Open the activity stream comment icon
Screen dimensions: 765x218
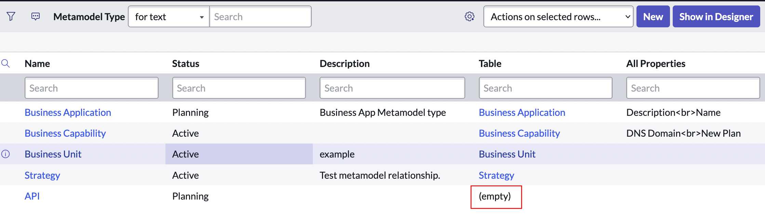coord(36,16)
